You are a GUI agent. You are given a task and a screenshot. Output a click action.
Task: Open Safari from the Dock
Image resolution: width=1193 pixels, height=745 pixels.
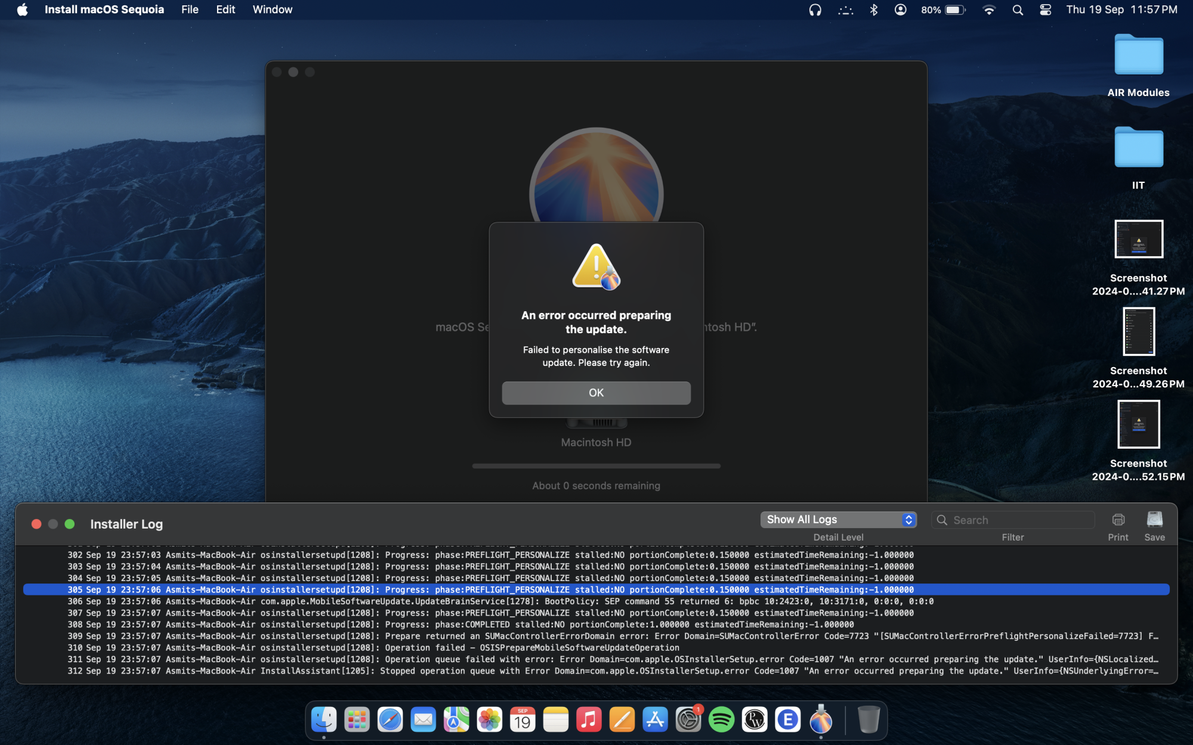point(390,720)
